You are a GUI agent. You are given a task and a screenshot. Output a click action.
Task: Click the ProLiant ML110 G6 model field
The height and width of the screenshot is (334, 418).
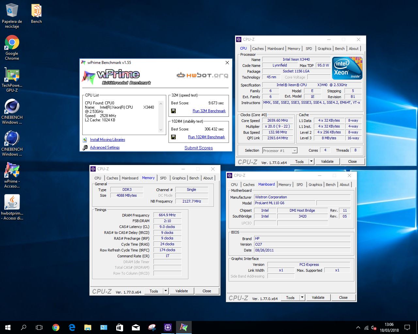285,203
